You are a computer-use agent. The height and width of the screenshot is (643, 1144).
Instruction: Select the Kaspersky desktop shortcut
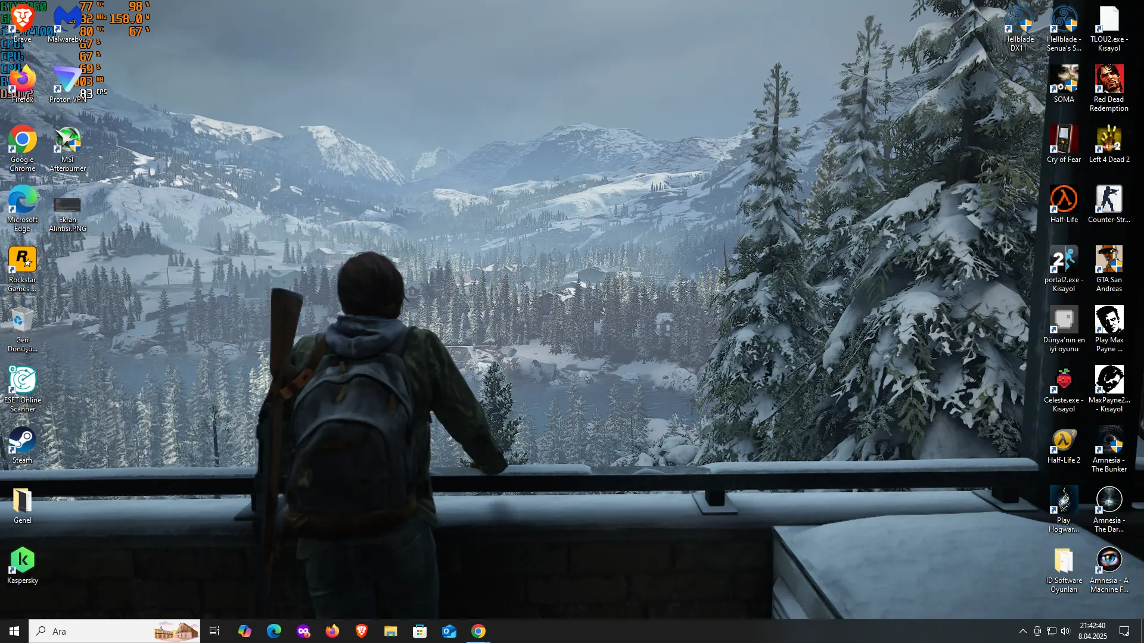[x=22, y=565]
